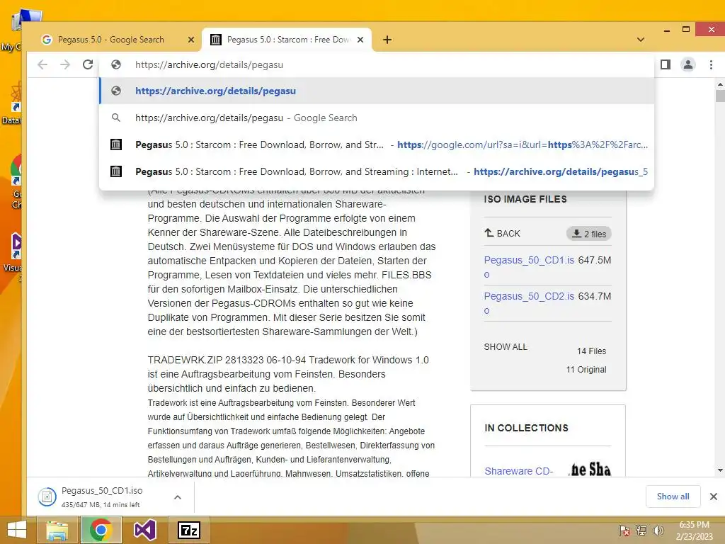Image resolution: width=725 pixels, height=544 pixels.
Task: Open the Chrome profile avatar menu
Action: pyautogui.click(x=688, y=64)
